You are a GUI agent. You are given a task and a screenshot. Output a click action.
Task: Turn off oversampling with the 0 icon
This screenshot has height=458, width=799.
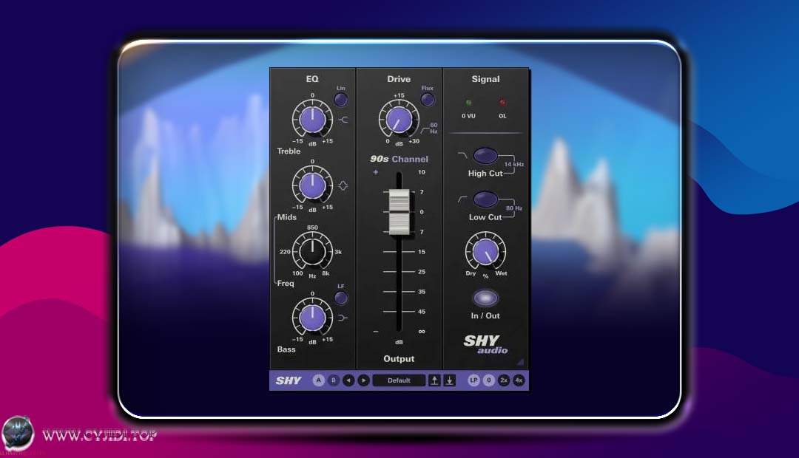(488, 380)
